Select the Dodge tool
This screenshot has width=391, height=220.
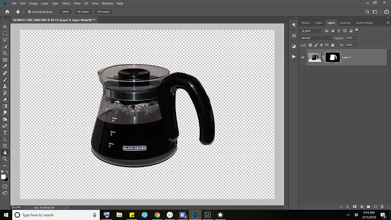tap(5, 119)
